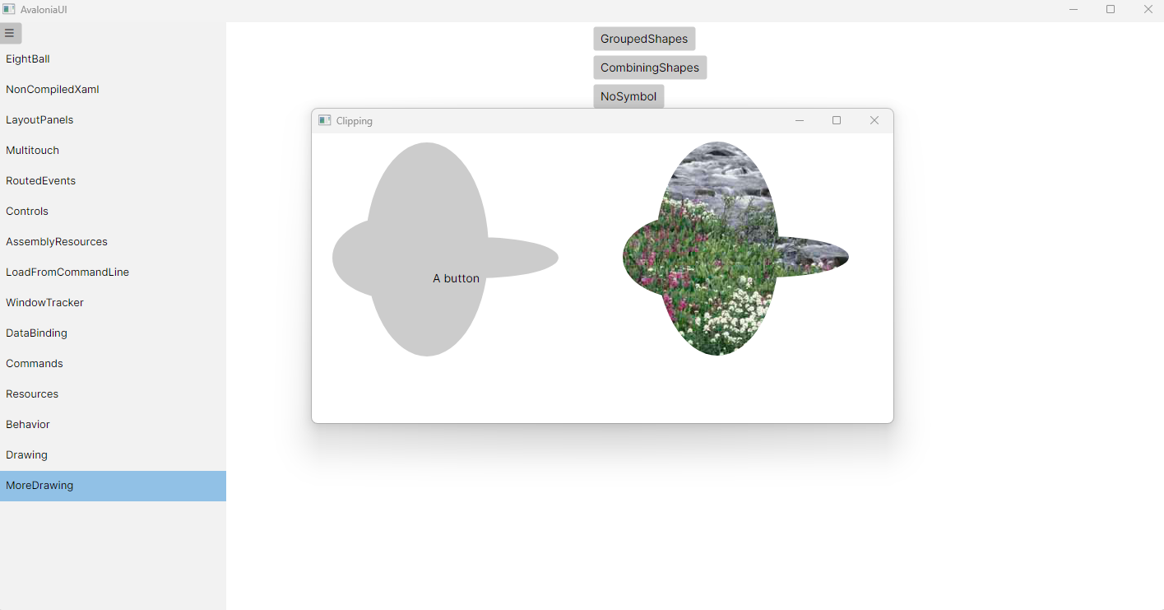Open the DataBinding sample

[113, 333]
